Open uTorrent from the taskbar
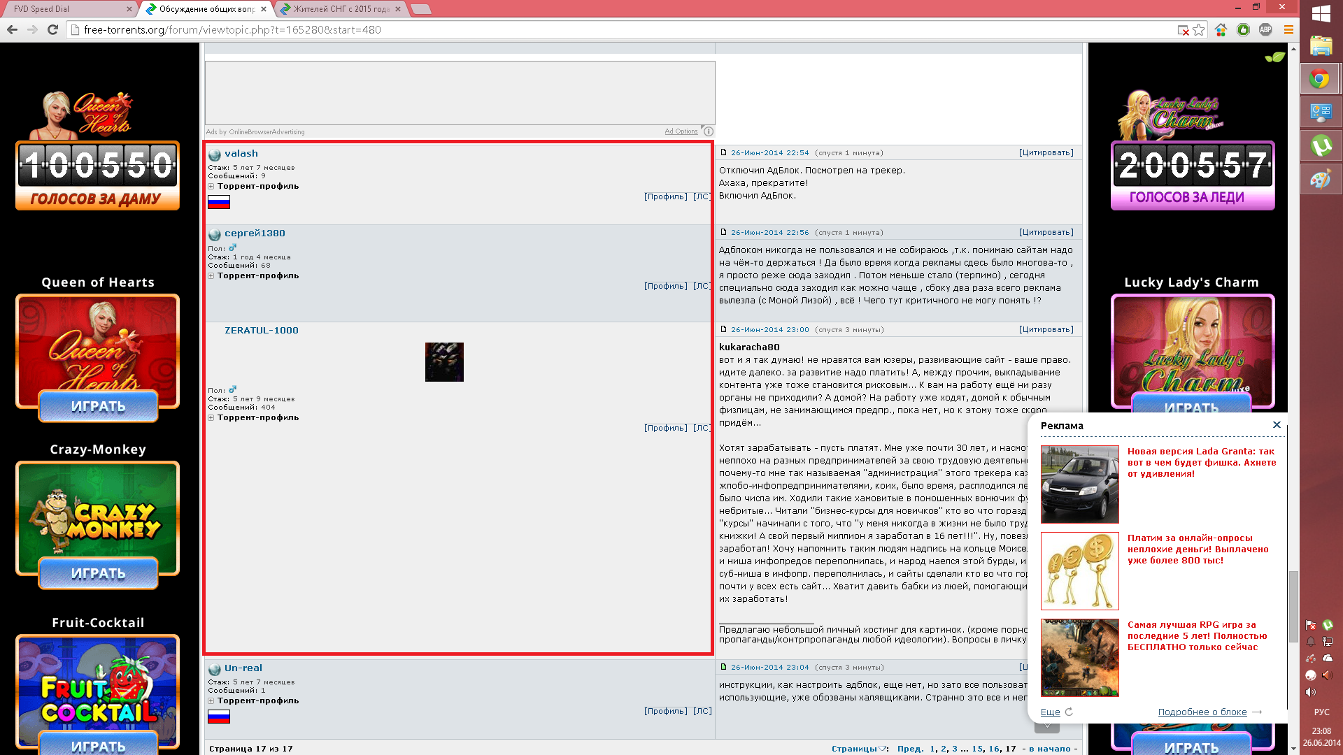1343x755 pixels. pyautogui.click(x=1320, y=146)
